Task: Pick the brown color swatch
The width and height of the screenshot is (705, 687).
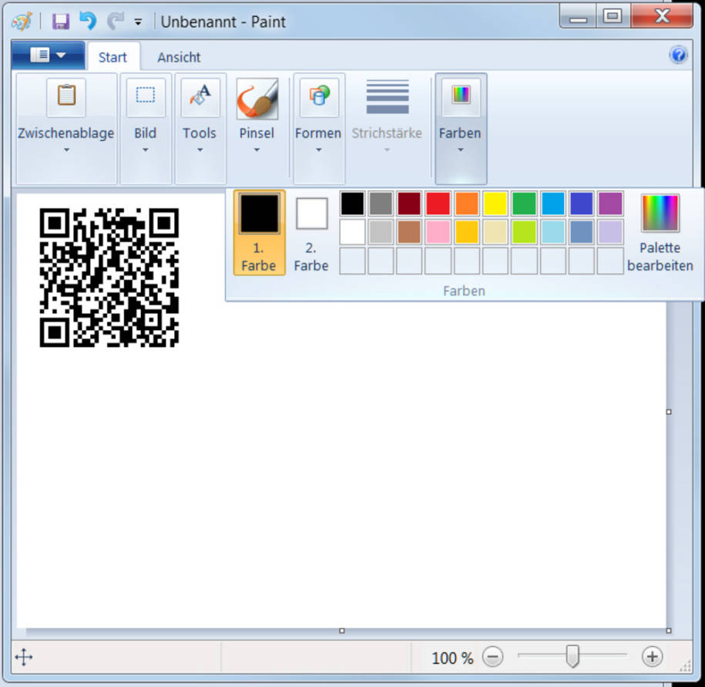Action: pos(409,232)
